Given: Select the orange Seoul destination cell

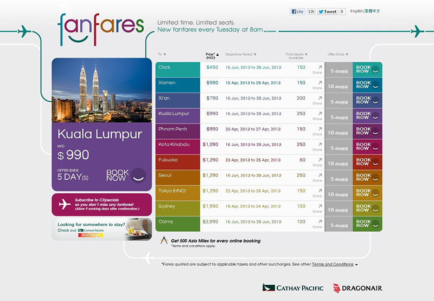Looking at the screenshot, I should (x=178, y=178).
